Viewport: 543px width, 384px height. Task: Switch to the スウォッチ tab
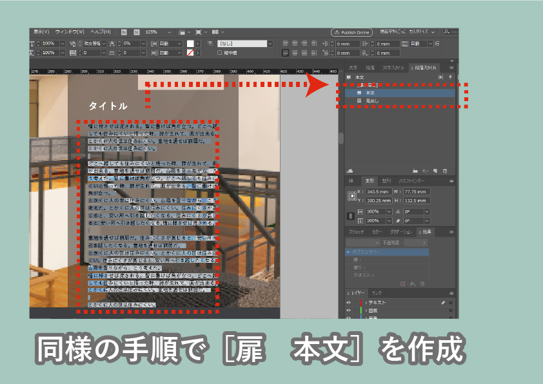pyautogui.click(x=356, y=232)
